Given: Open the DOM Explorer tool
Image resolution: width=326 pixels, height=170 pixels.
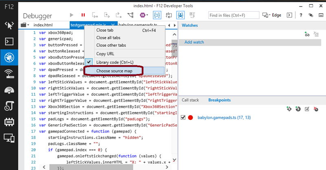Looking at the screenshot, I should [9, 25].
